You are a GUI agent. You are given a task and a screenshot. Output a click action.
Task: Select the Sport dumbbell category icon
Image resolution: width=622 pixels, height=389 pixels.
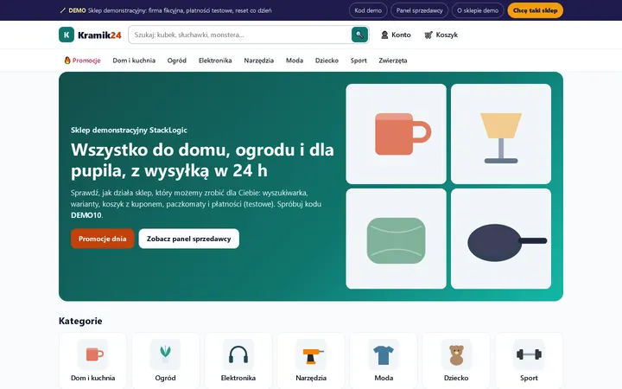click(529, 354)
